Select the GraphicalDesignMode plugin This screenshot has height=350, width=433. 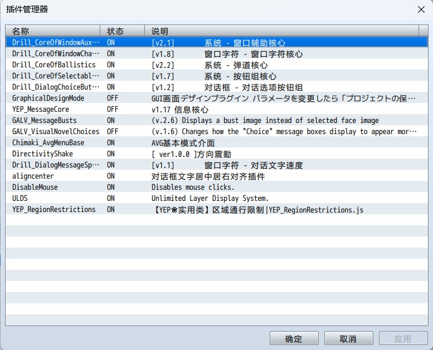tap(217, 98)
